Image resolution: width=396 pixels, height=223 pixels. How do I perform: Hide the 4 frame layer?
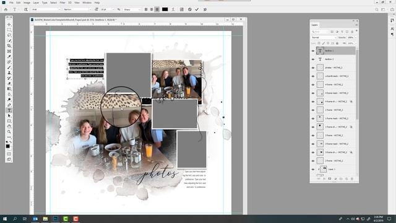click(x=313, y=85)
